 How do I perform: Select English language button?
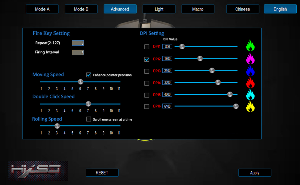pyautogui.click(x=280, y=9)
